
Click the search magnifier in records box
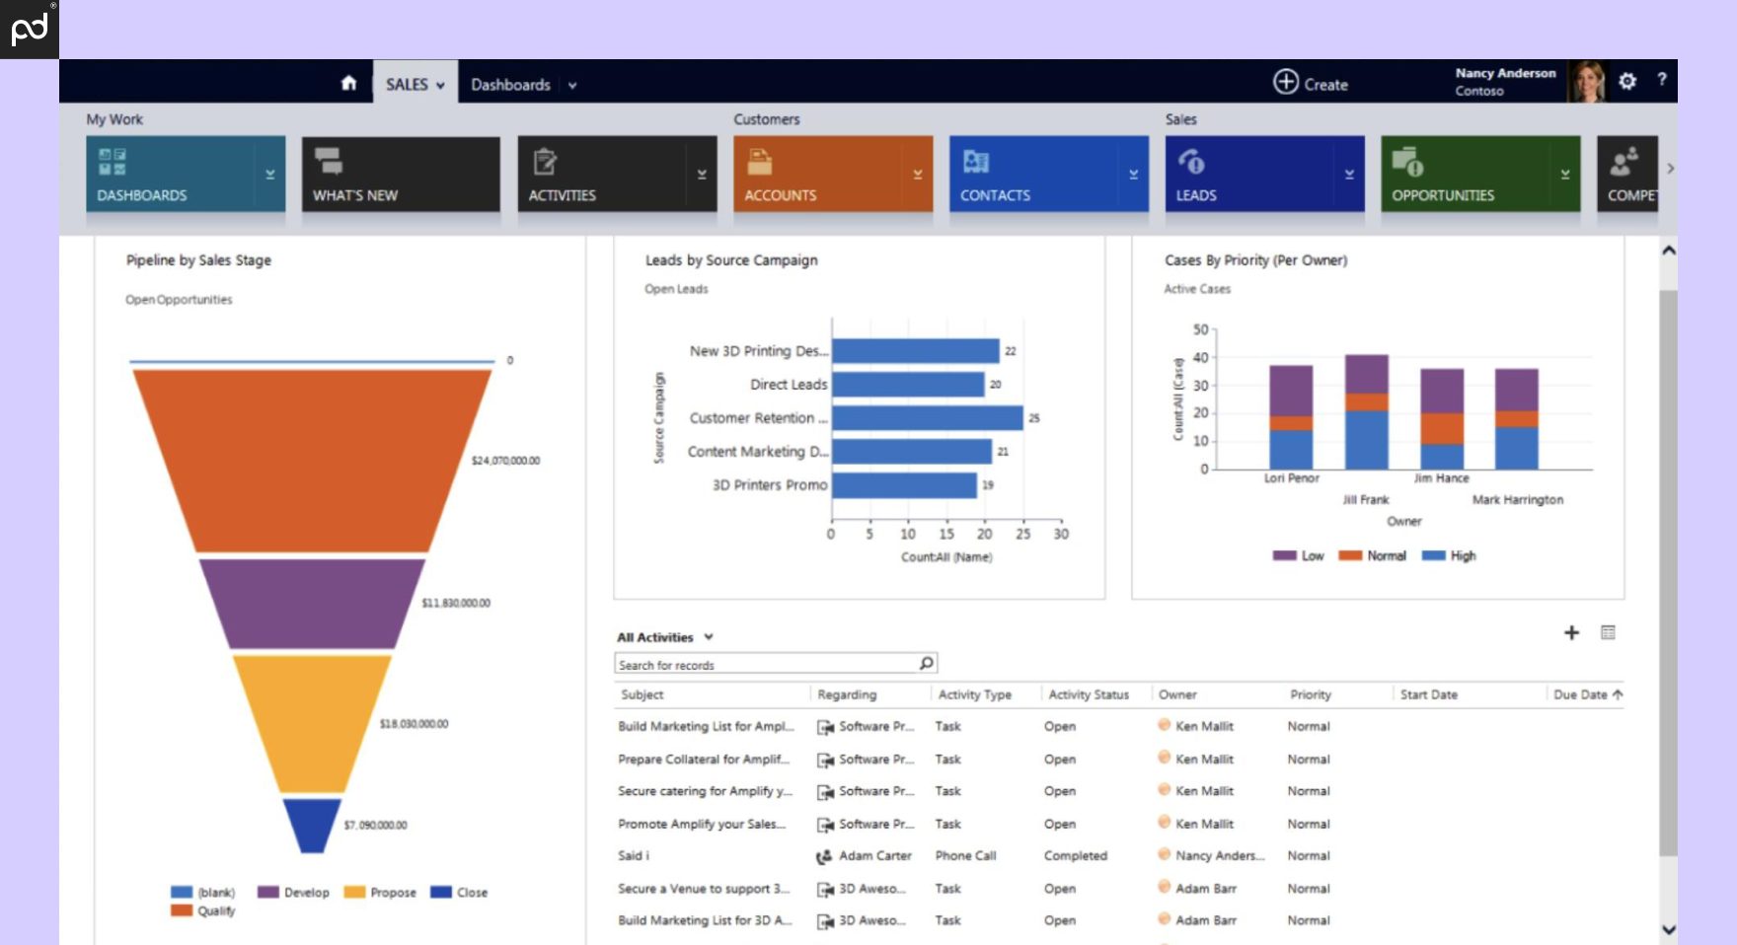(926, 664)
